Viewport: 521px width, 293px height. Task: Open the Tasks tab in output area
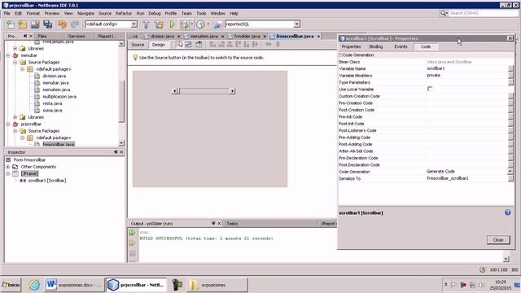(232, 224)
